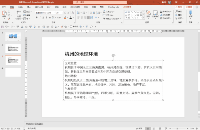
Task: Open the OneKey Lite tab
Action: coord(113,7)
